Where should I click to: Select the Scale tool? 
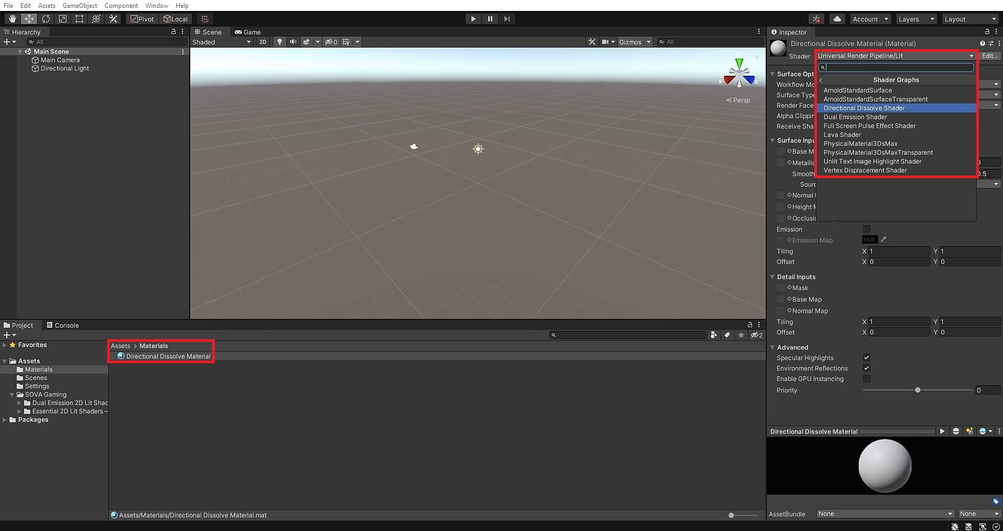63,19
